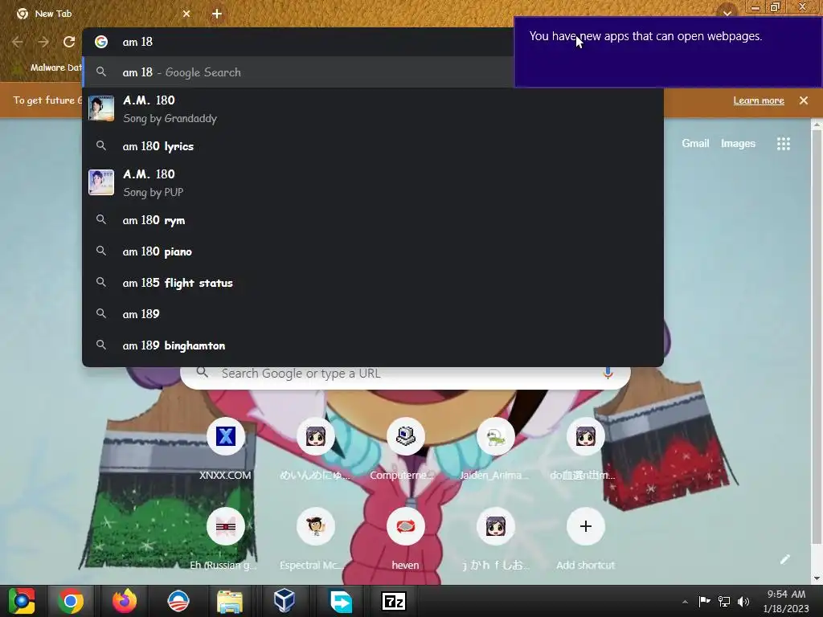Select 'am 189' suggestion

point(373,314)
